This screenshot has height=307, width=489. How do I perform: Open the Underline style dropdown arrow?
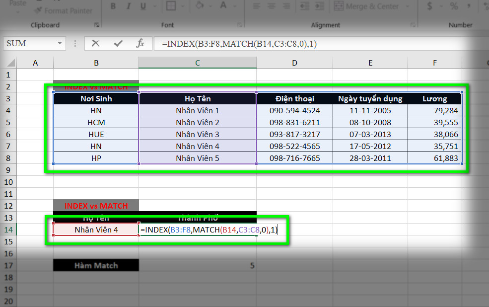(154, 6)
